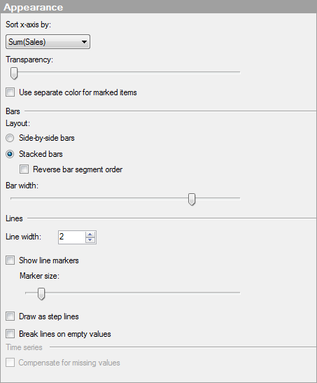The width and height of the screenshot is (317, 383).
Task: Enable Draw as step lines
Action: click(x=10, y=316)
